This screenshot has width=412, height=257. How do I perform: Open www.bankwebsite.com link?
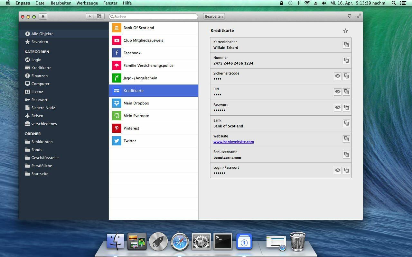[233, 142]
